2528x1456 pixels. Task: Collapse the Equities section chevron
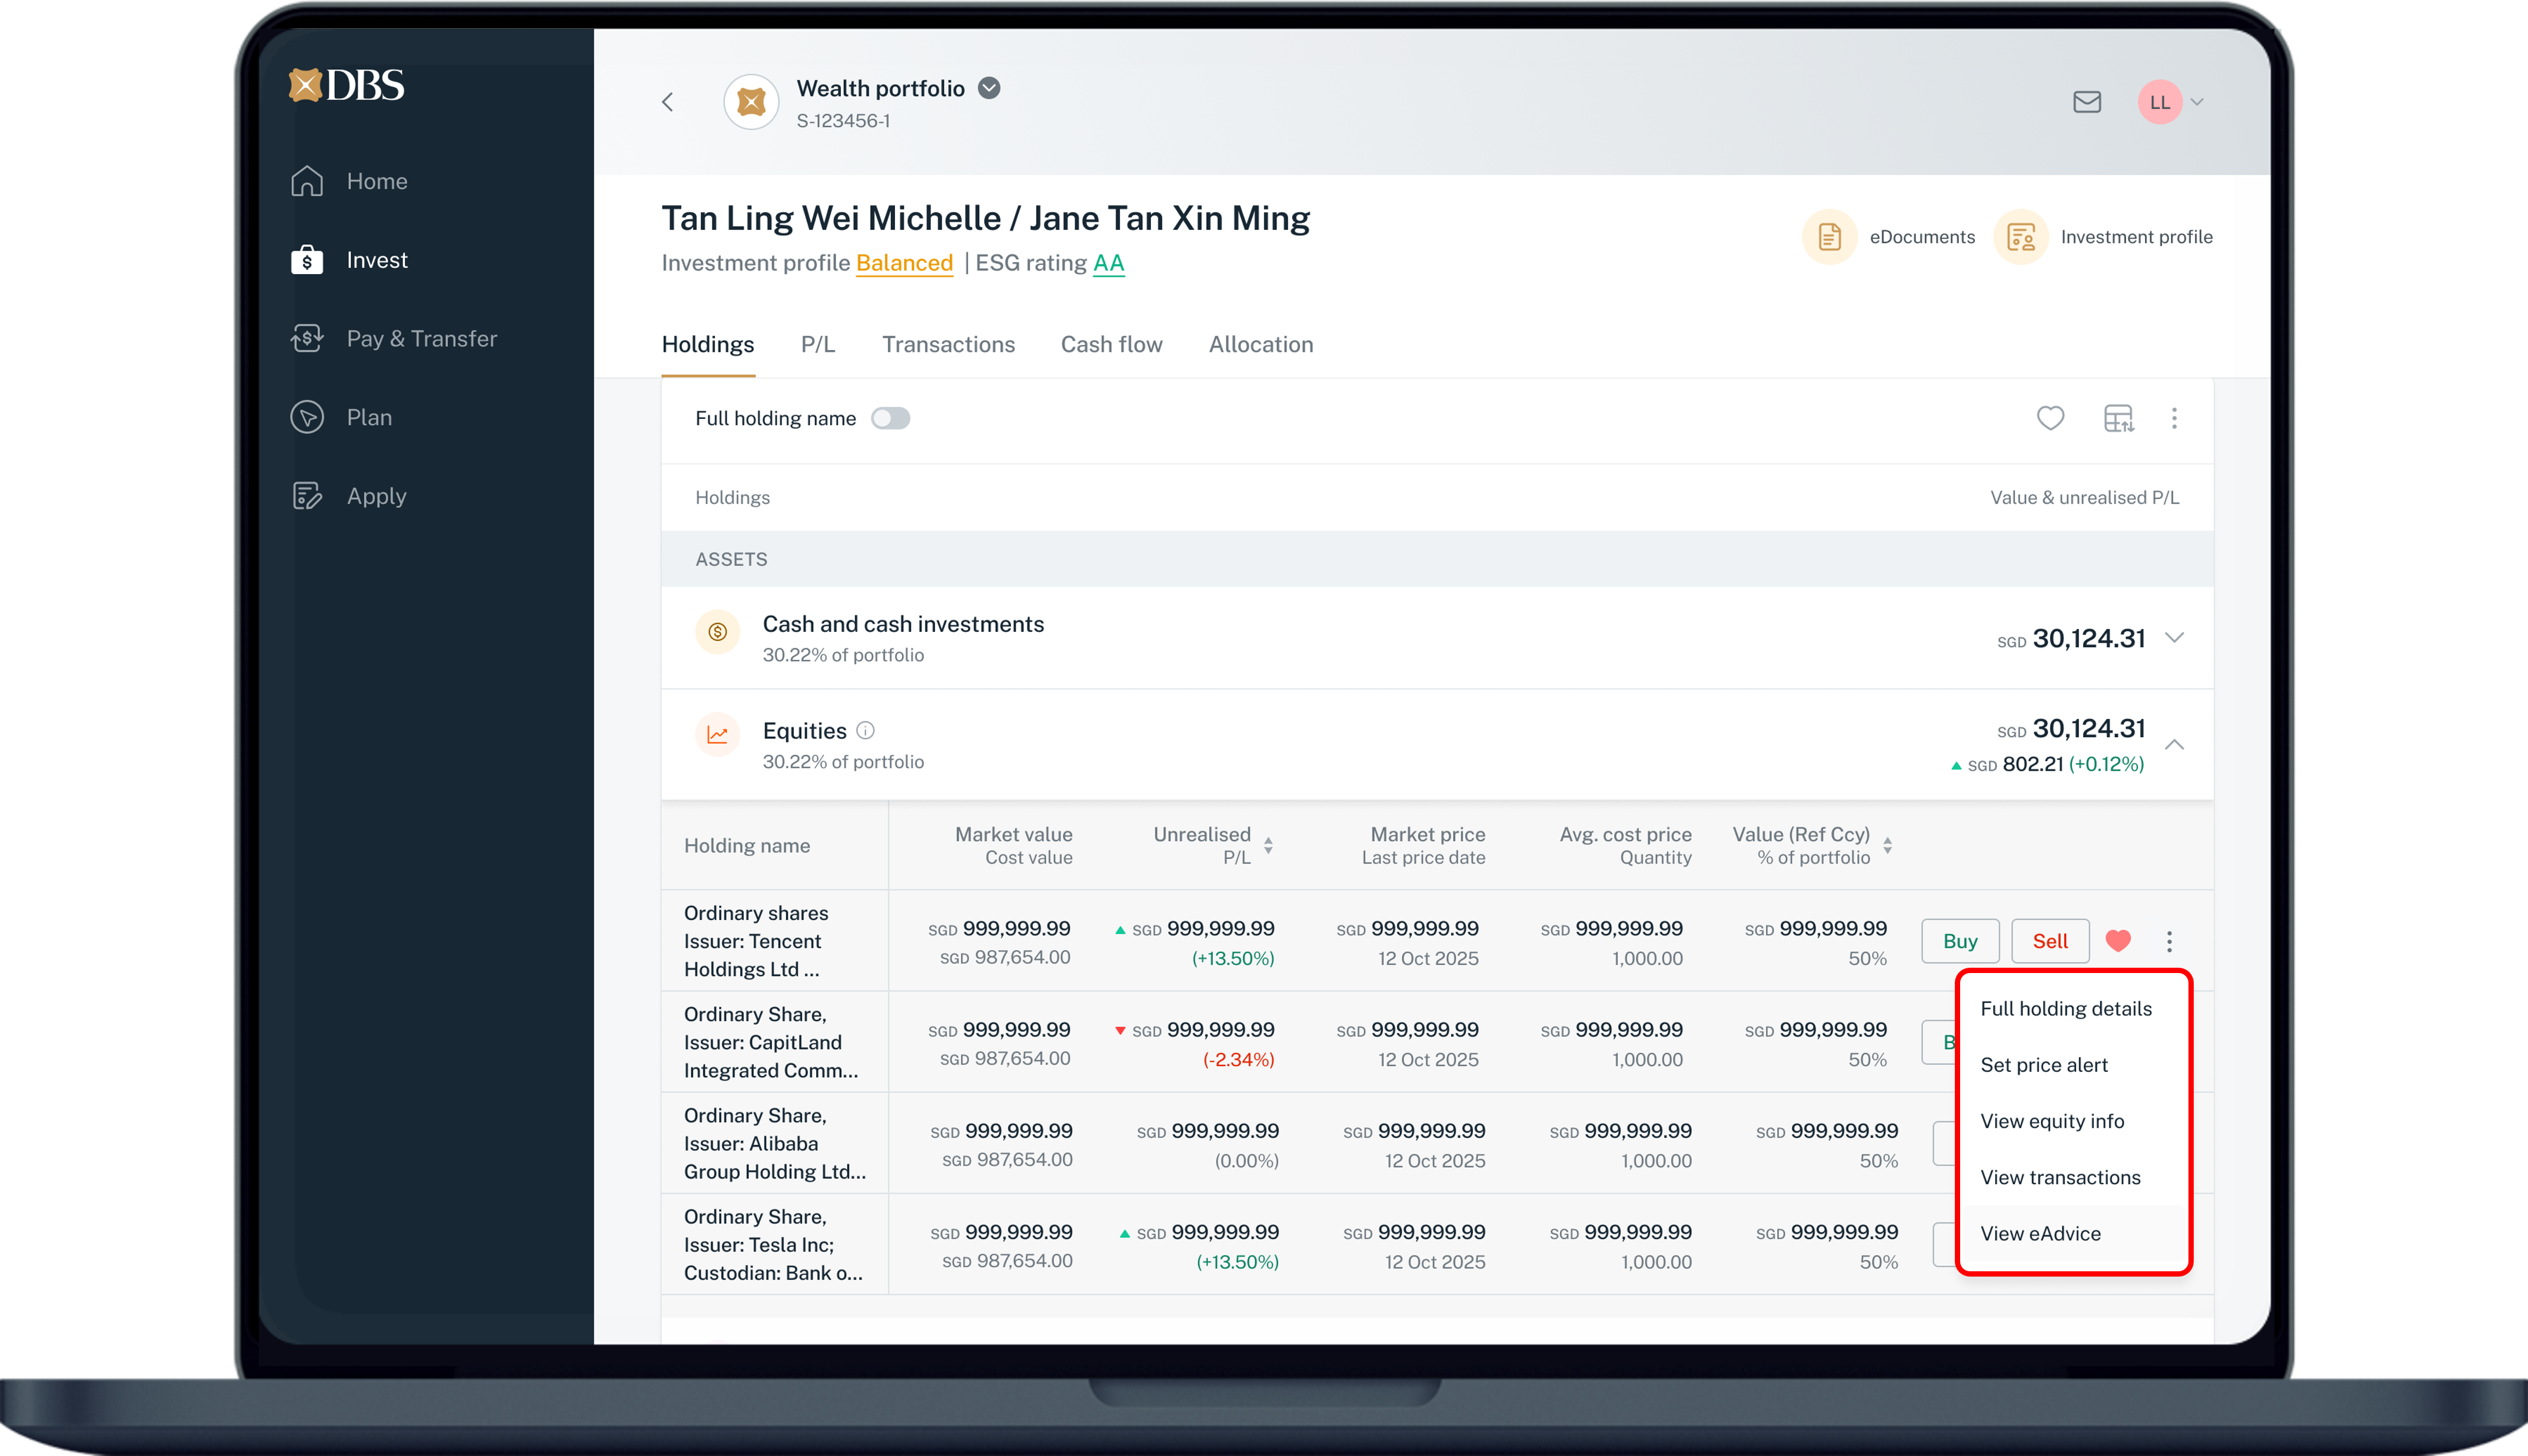click(2174, 745)
